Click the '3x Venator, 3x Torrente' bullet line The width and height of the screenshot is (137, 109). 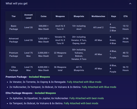(x=55, y=82)
